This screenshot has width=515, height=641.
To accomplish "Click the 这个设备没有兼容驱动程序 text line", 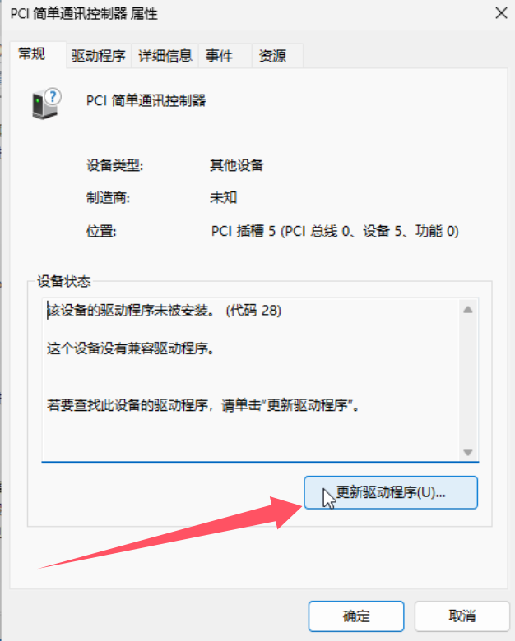I will (x=131, y=348).
